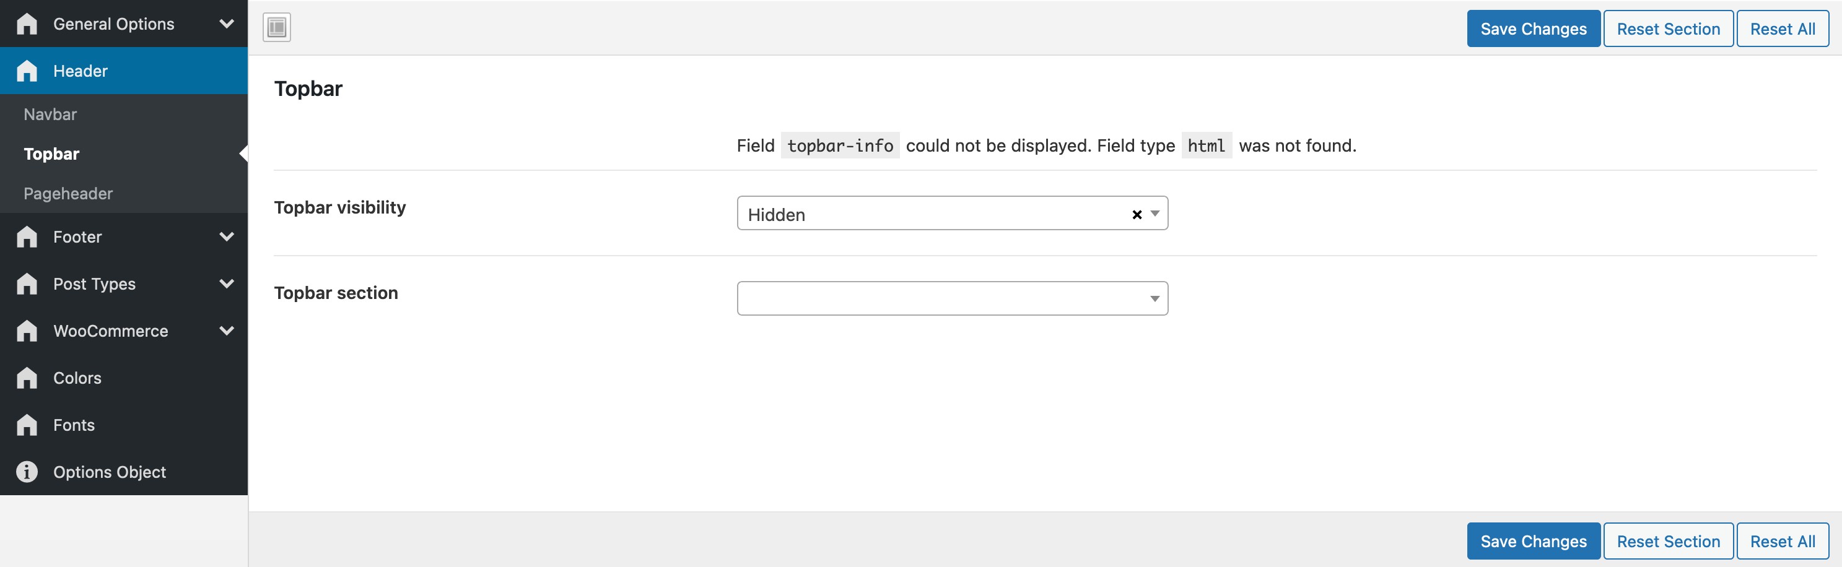This screenshot has height=567, width=1842.
Task: Open the Colors settings label
Action: click(x=77, y=378)
